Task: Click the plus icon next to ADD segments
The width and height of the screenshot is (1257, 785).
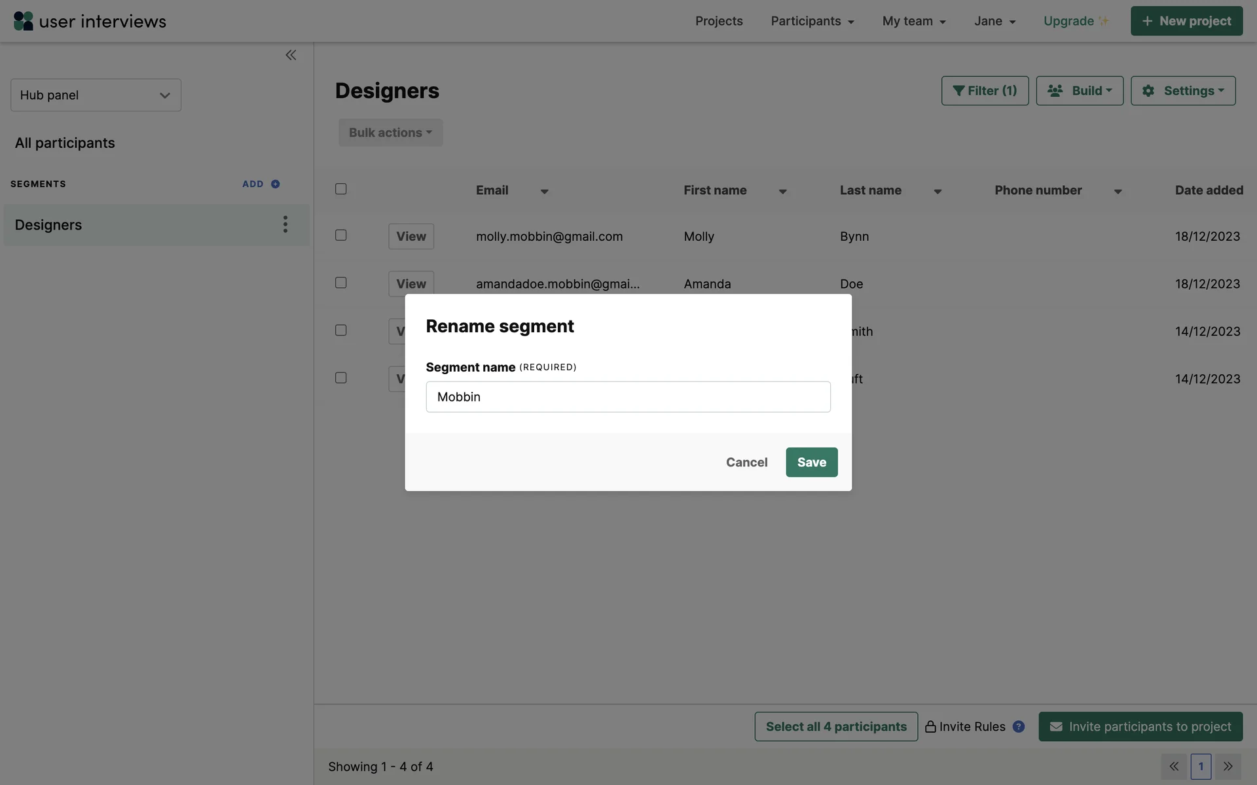Action: tap(276, 184)
